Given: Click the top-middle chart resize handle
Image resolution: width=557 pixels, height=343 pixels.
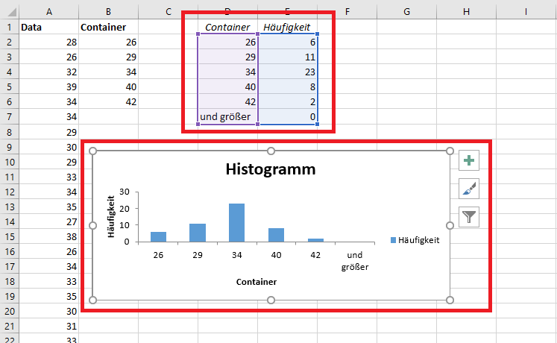Looking at the screenshot, I should (x=271, y=151).
